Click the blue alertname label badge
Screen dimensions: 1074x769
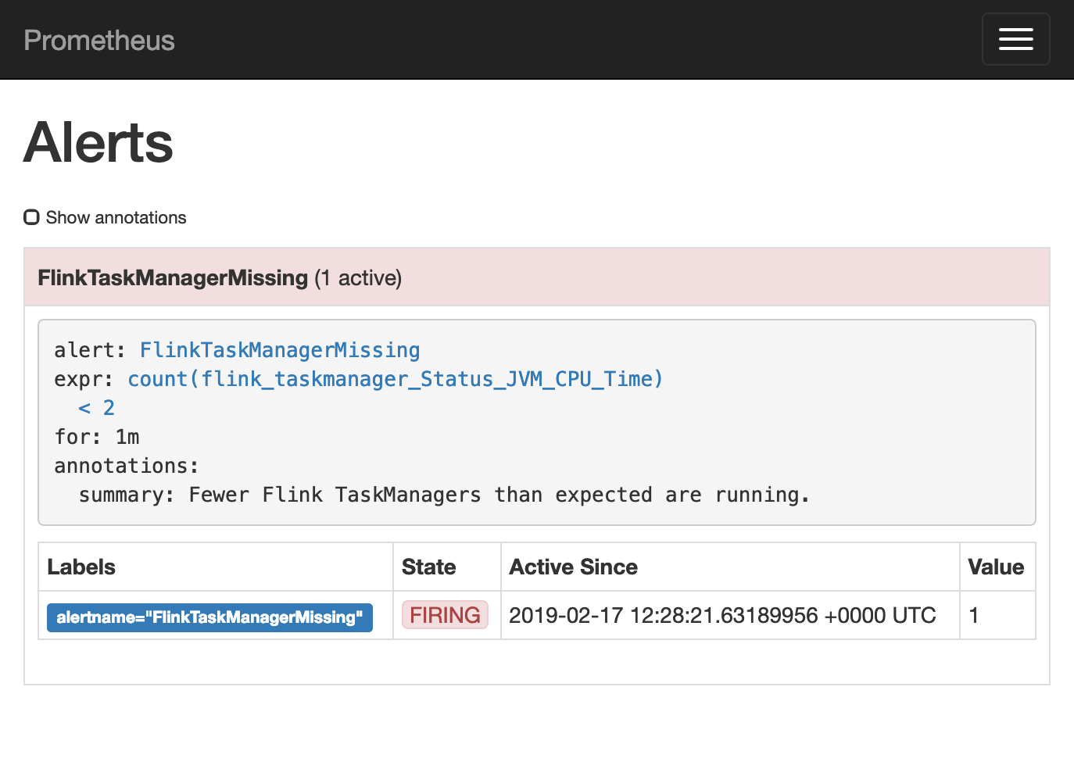tap(209, 617)
